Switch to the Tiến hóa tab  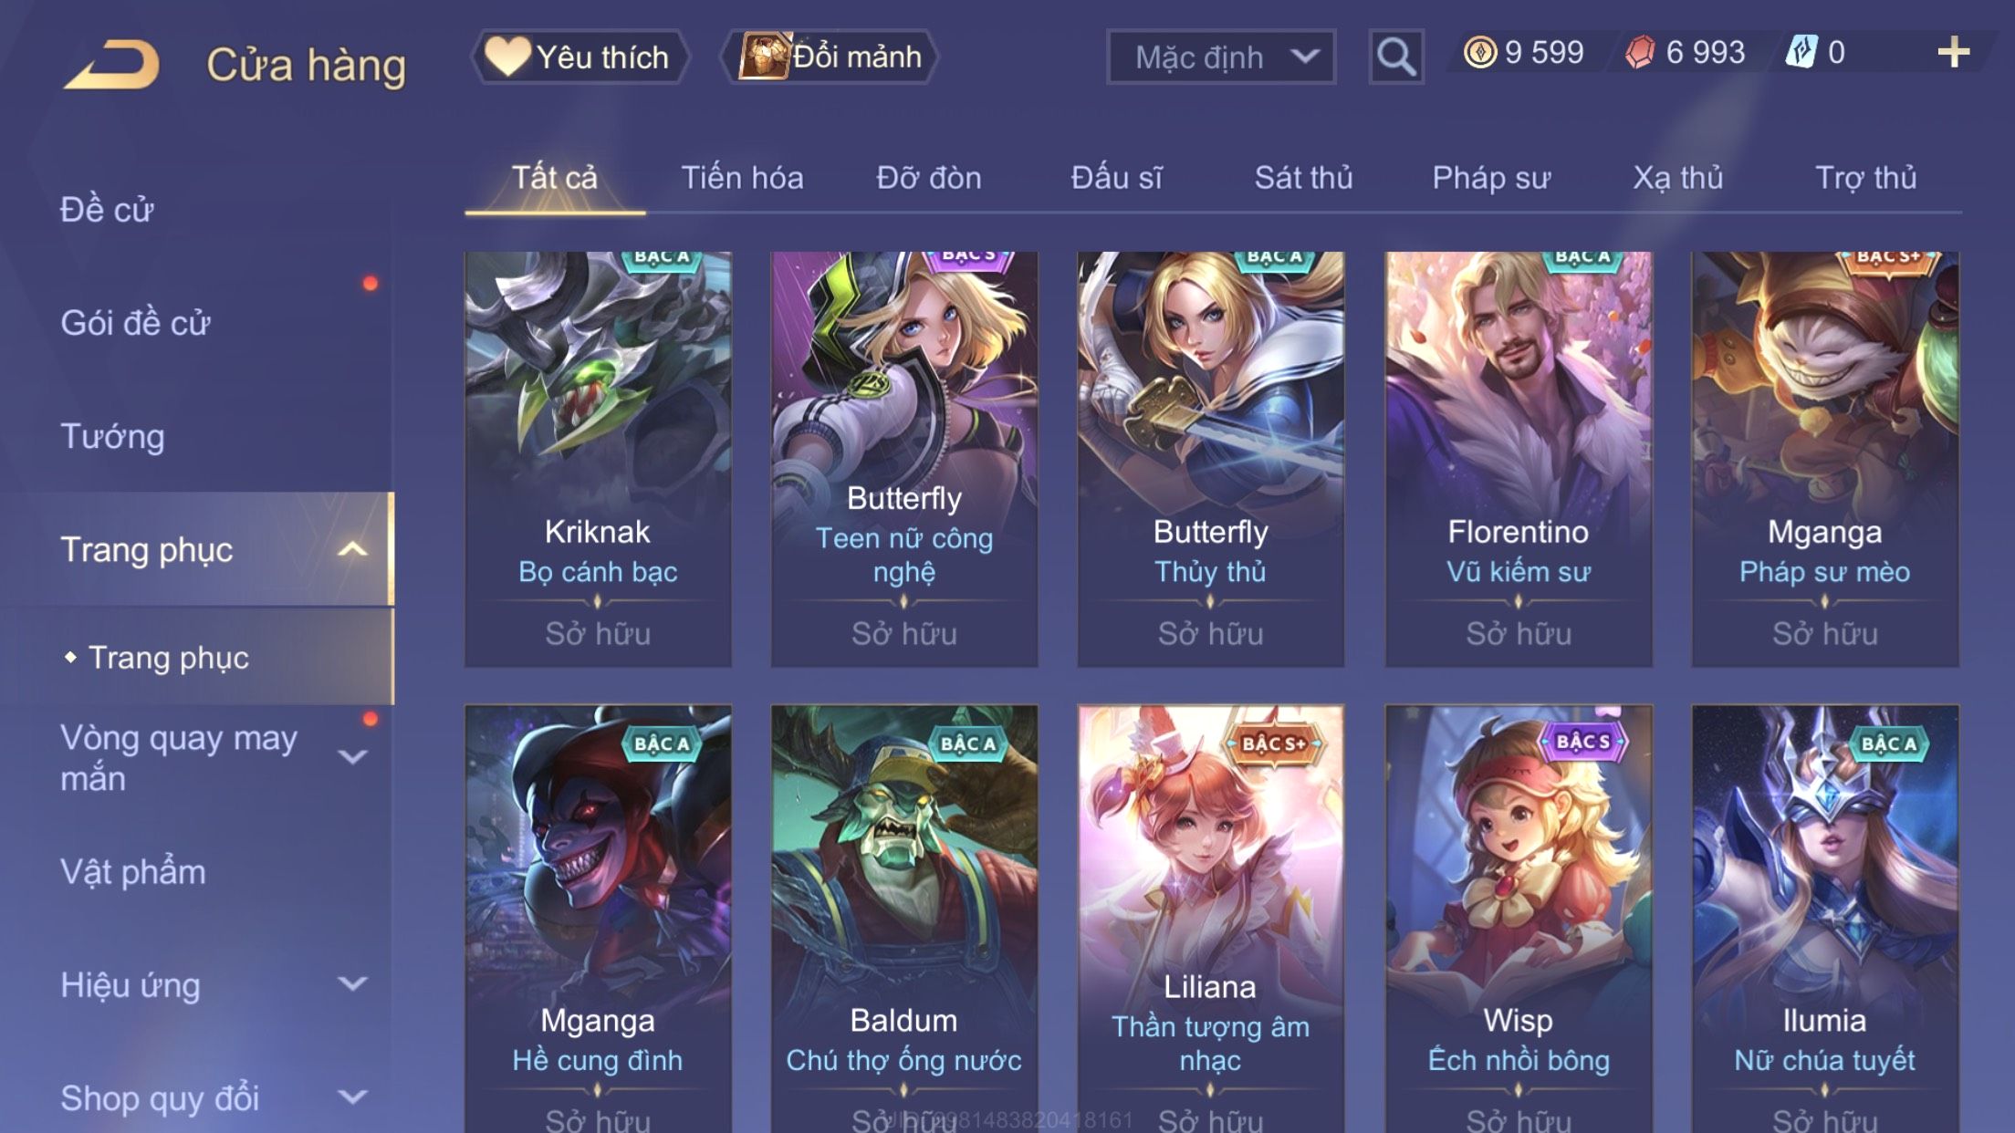pos(742,177)
